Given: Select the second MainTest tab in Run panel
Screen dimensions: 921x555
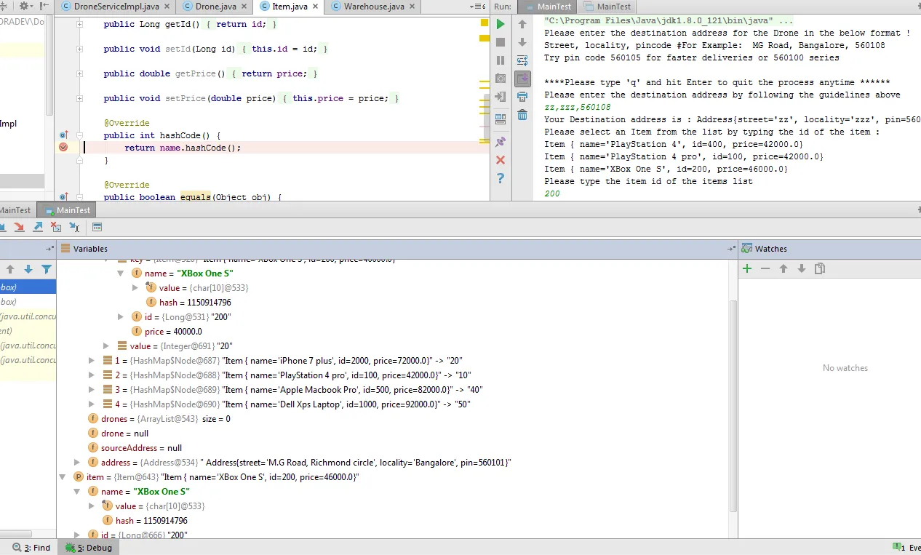Looking at the screenshot, I should click(607, 7).
